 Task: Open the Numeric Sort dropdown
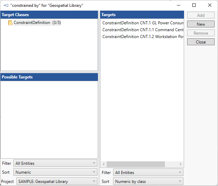point(55,172)
